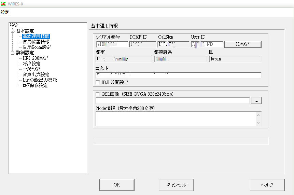294x195 pixels.
Task: Select the 詳細設定 tree label
Action: click(25, 53)
